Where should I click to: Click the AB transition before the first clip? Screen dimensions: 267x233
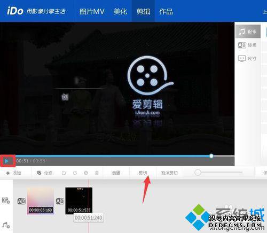pos(21,201)
